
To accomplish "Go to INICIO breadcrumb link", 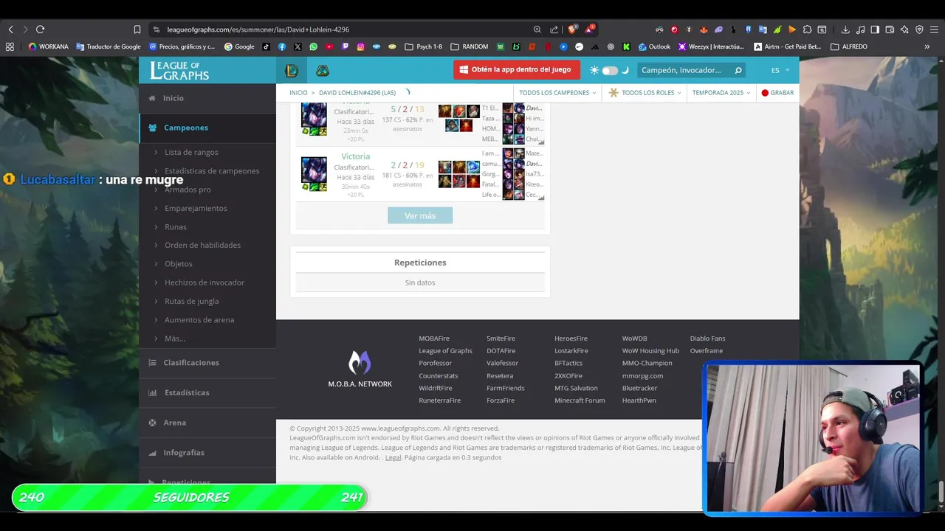I will (298, 93).
